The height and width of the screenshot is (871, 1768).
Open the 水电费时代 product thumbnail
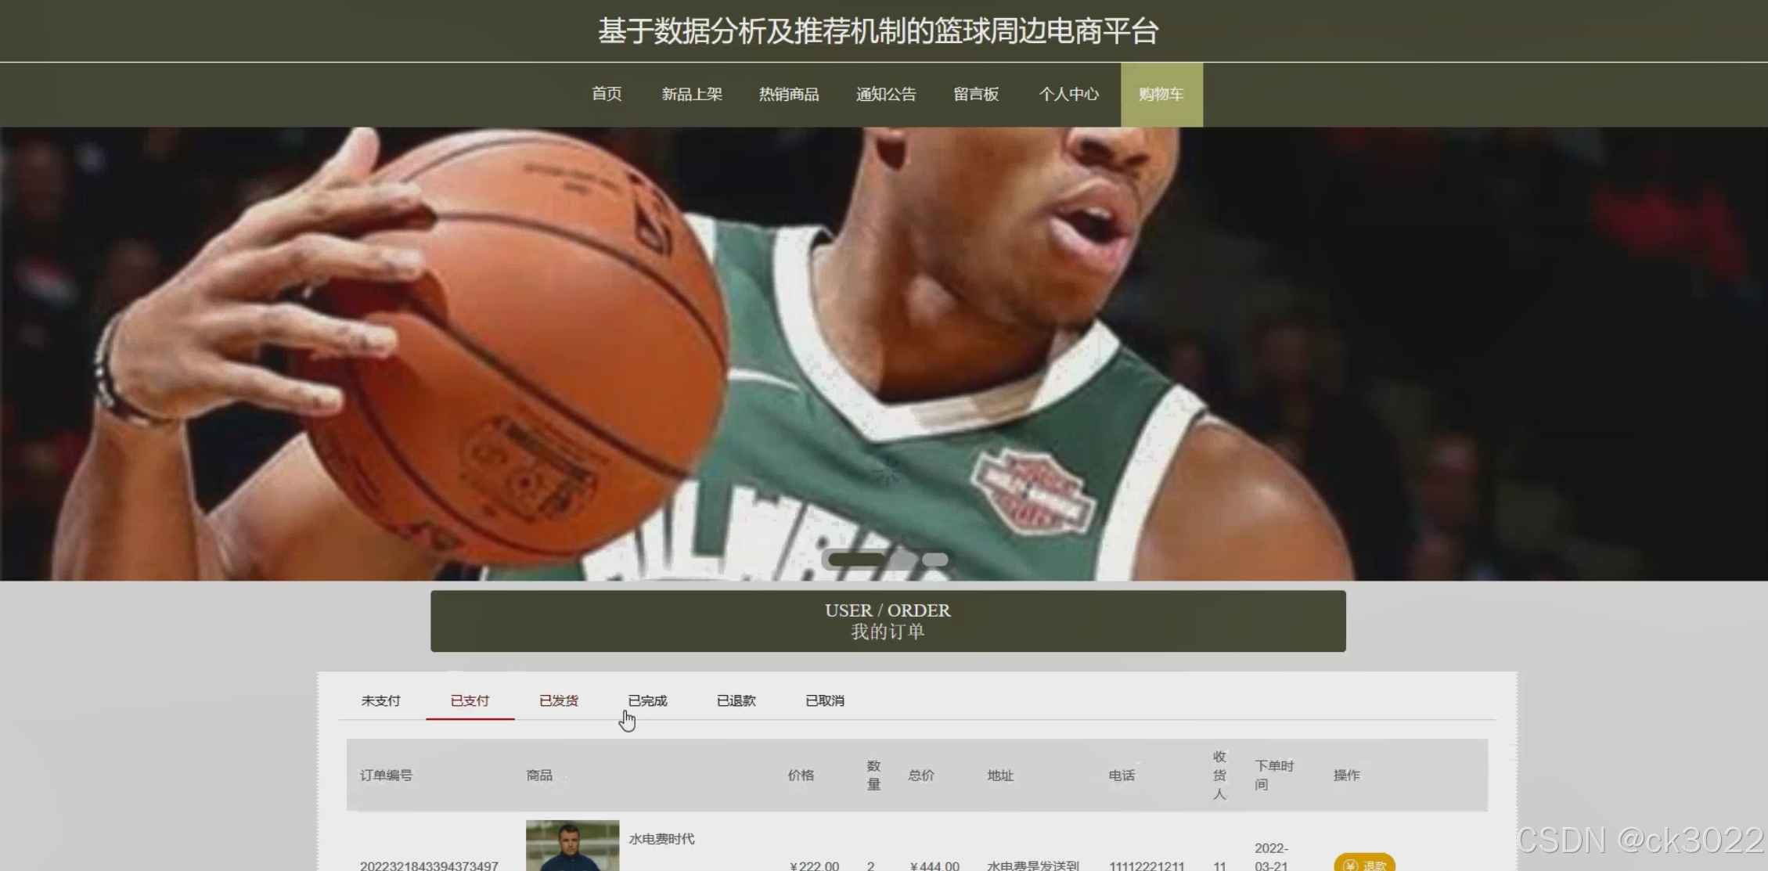[x=572, y=847]
